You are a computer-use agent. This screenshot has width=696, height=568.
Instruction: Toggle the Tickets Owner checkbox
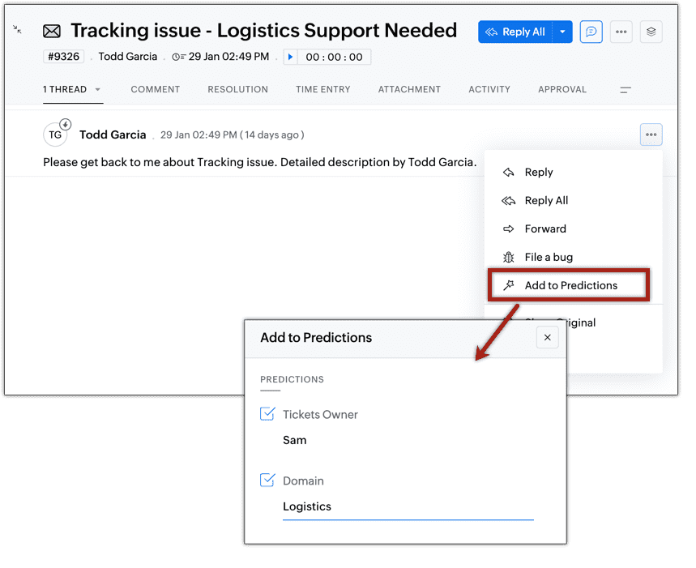267,413
